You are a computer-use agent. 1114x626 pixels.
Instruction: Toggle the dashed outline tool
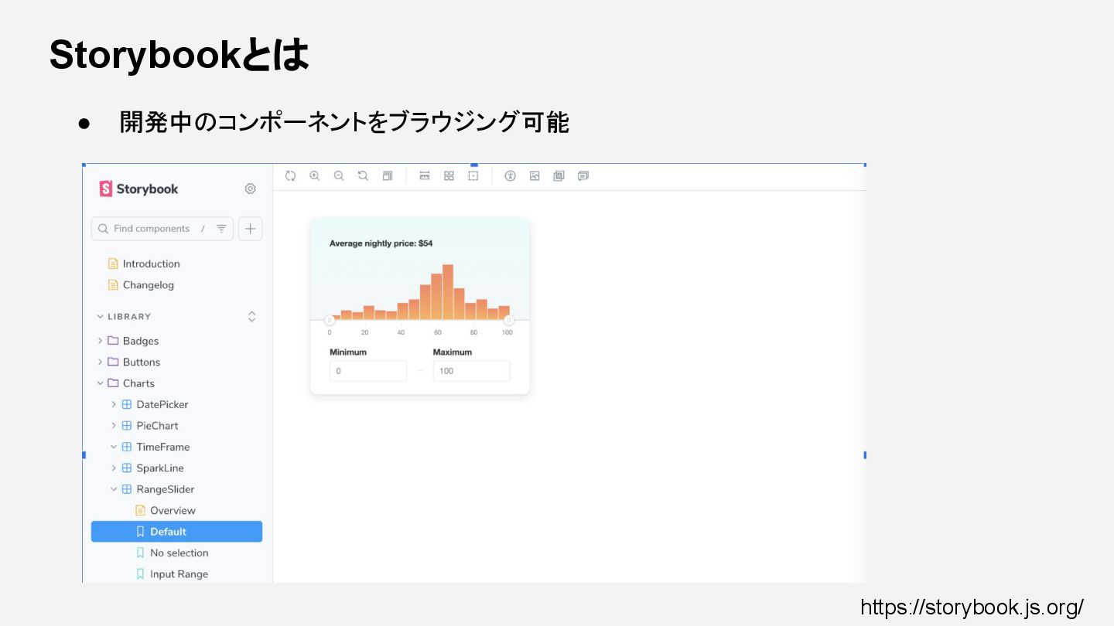[473, 175]
